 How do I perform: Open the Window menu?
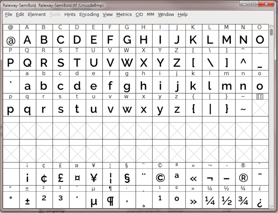click(x=166, y=15)
